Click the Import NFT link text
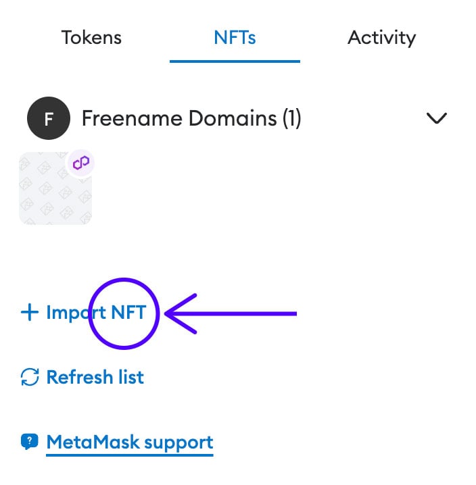This screenshot has height=485, width=476. coord(95,313)
